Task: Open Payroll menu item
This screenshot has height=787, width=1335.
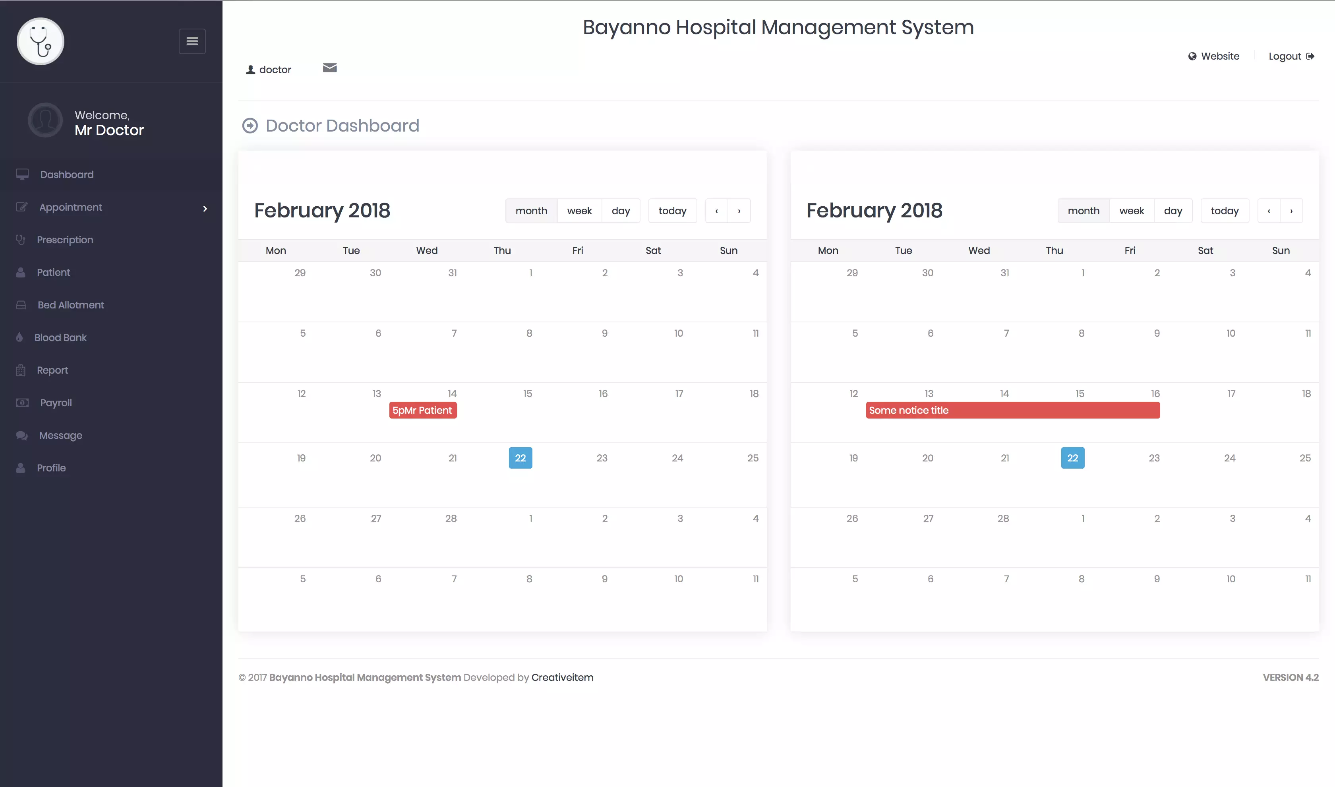Action: point(56,403)
